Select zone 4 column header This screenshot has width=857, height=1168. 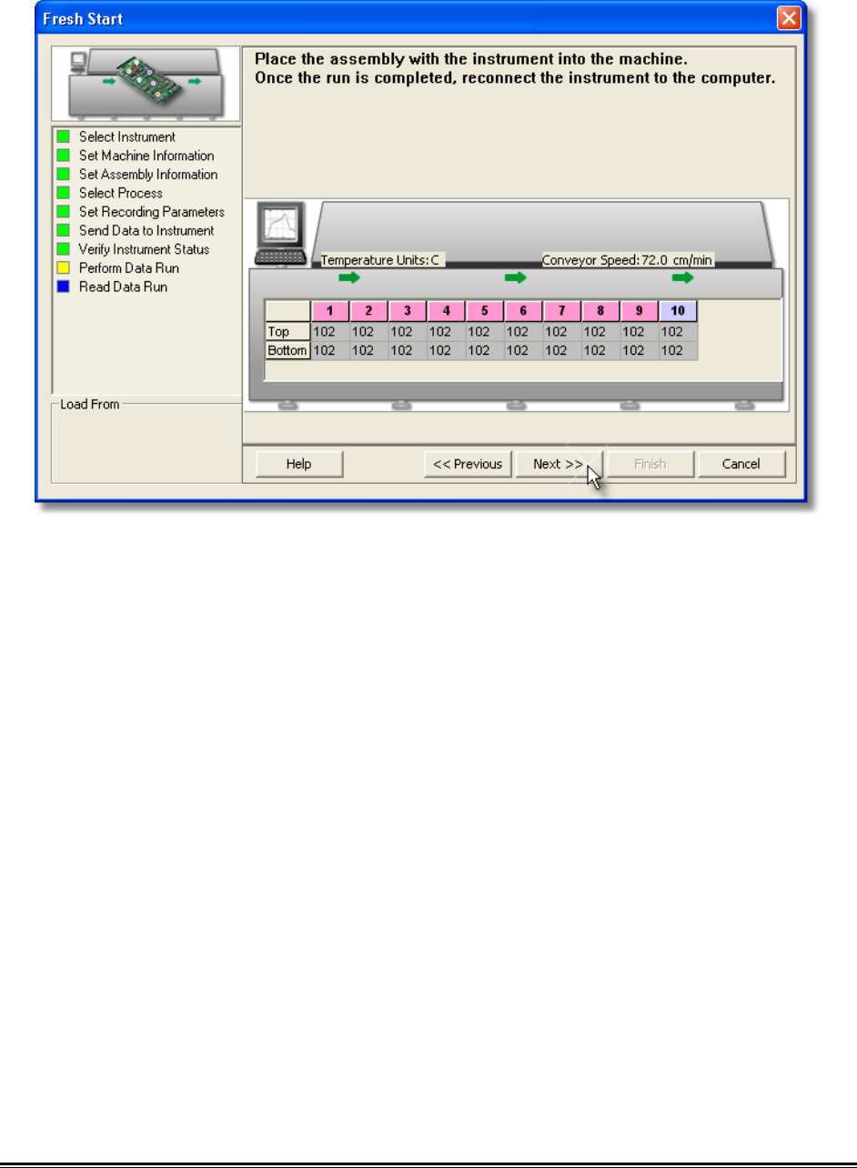[x=446, y=311]
